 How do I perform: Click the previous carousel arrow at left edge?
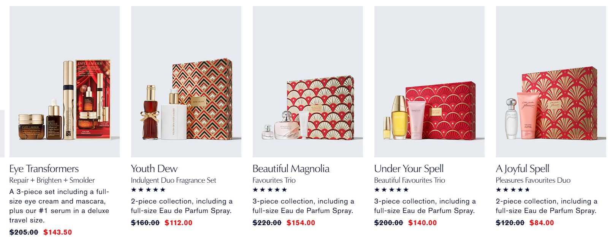point(2,133)
